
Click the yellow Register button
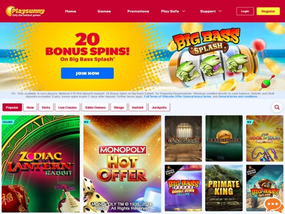pyautogui.click(x=268, y=11)
